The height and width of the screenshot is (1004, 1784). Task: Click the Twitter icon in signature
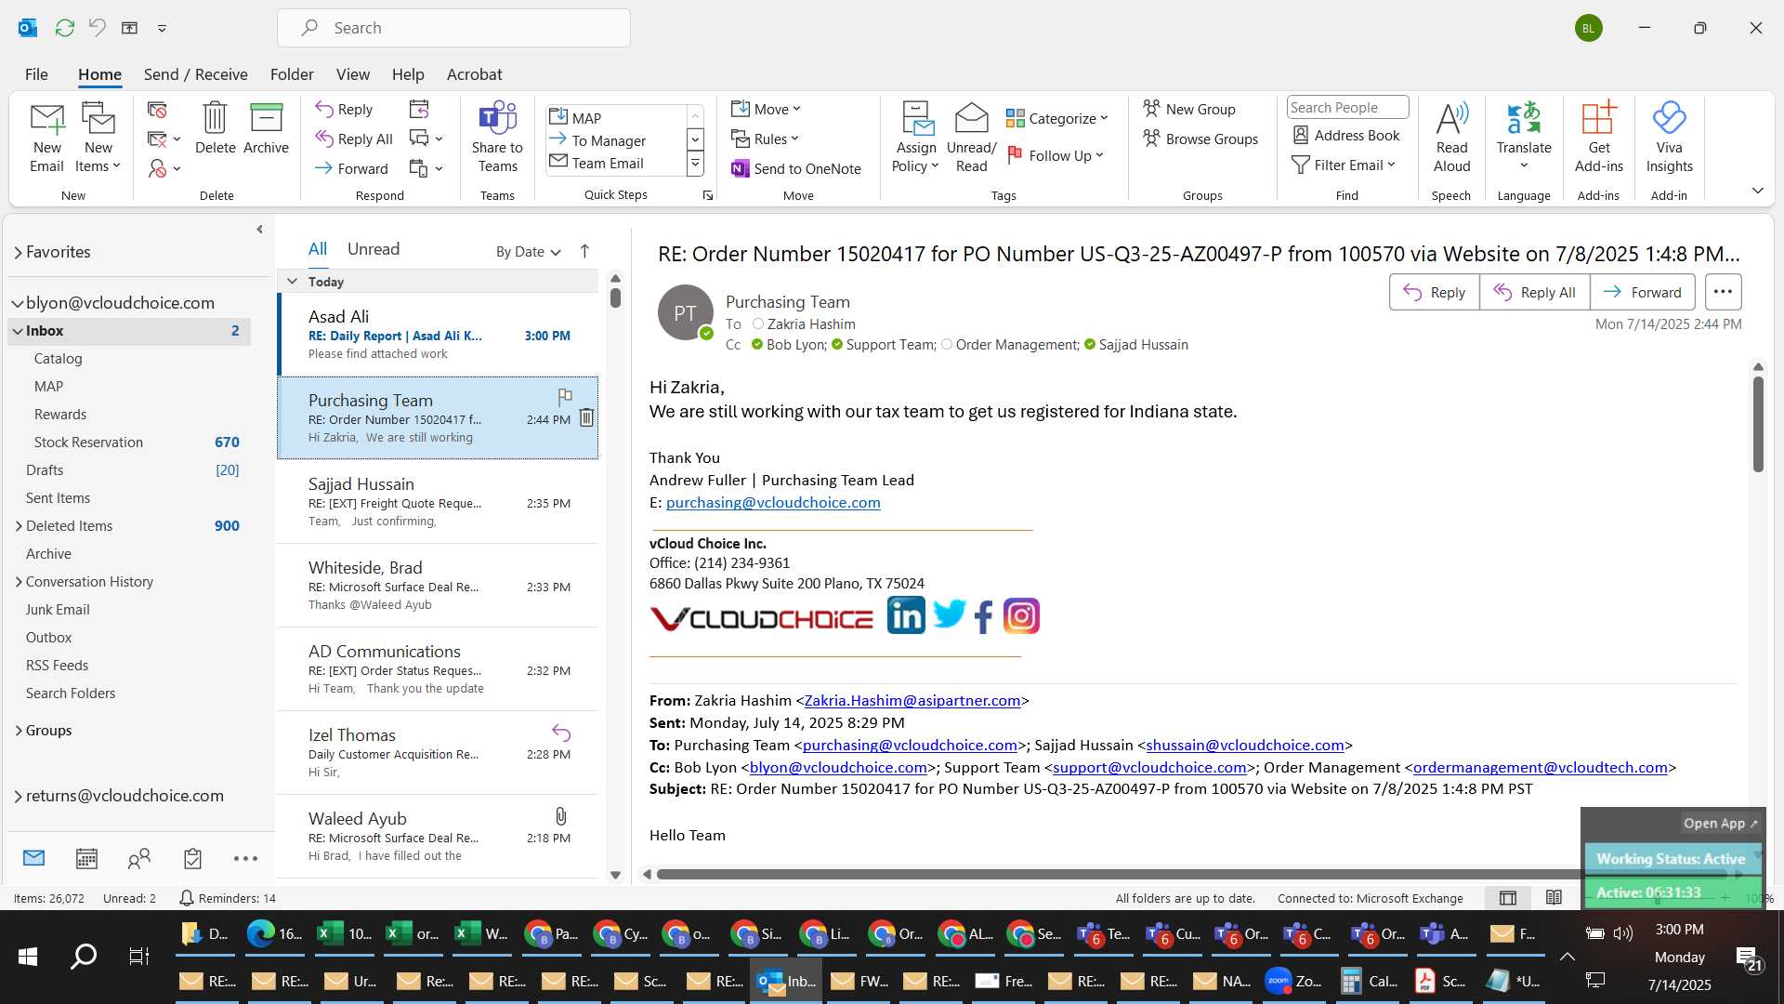point(949,614)
